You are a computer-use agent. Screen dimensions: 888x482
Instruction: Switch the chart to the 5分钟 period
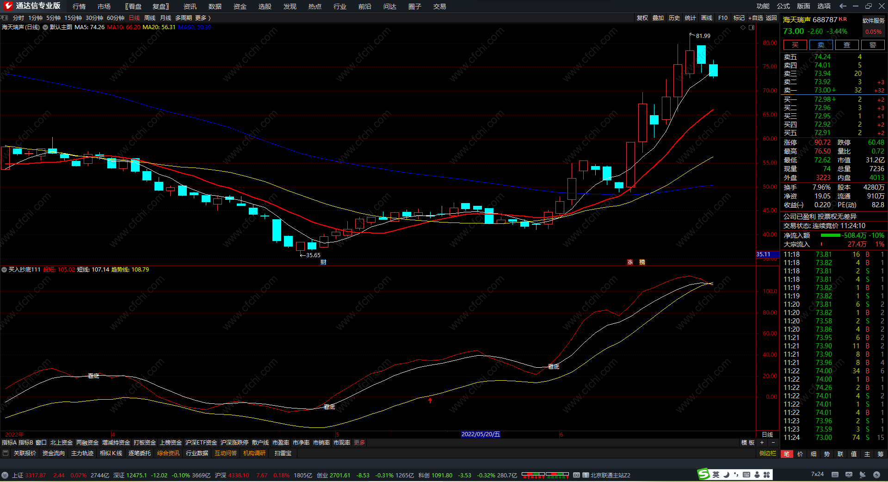53,18
